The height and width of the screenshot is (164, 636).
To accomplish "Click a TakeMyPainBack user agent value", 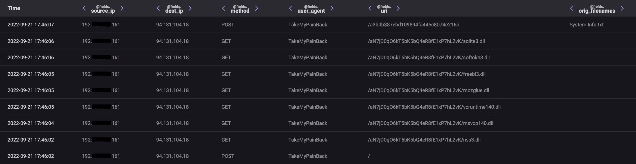I will [307, 24].
